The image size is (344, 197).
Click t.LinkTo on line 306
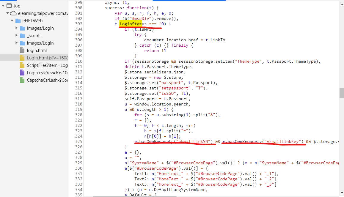(215, 40)
